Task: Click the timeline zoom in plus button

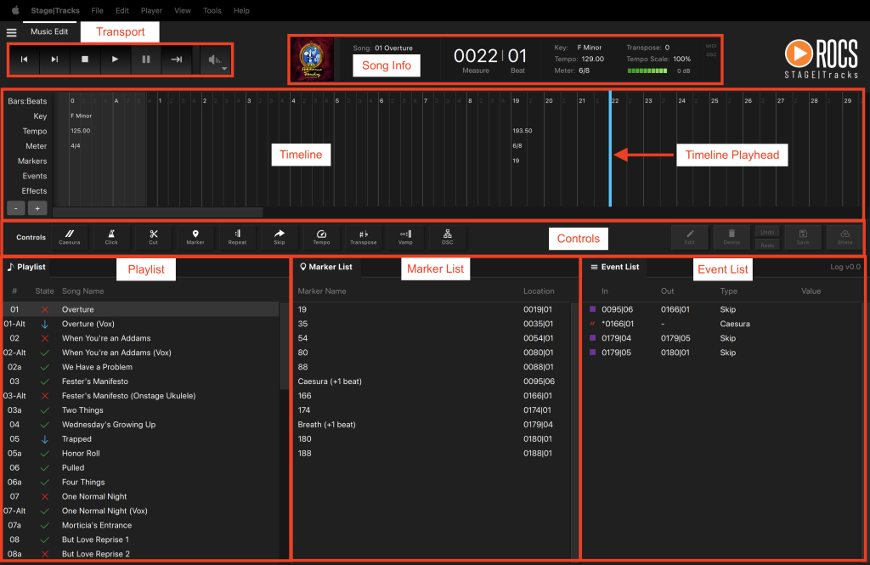Action: [37, 208]
